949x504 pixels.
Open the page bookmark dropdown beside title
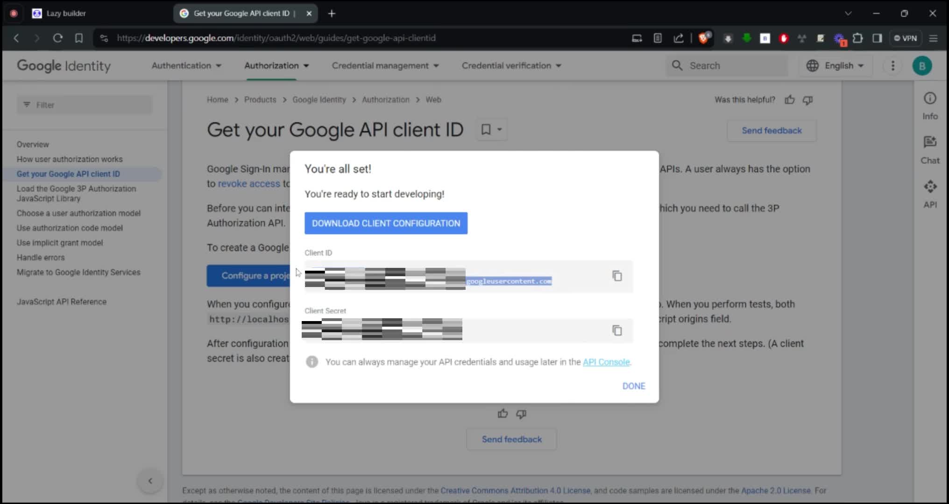[x=492, y=130]
